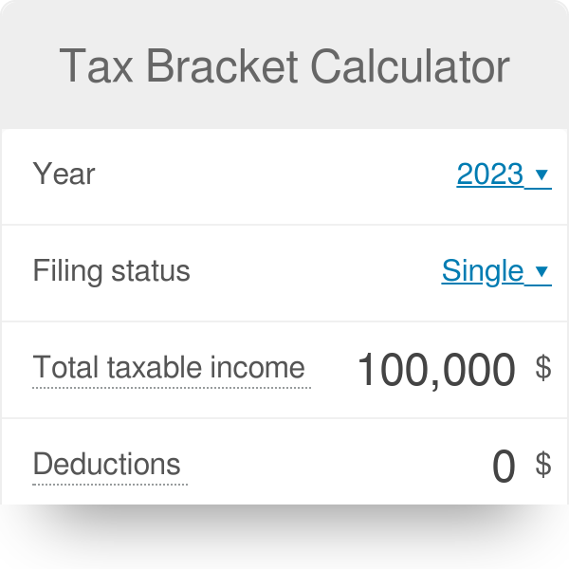Screen dimensions: 569x569
Task: Open the Year dropdown showing 2023
Action: [x=489, y=174]
